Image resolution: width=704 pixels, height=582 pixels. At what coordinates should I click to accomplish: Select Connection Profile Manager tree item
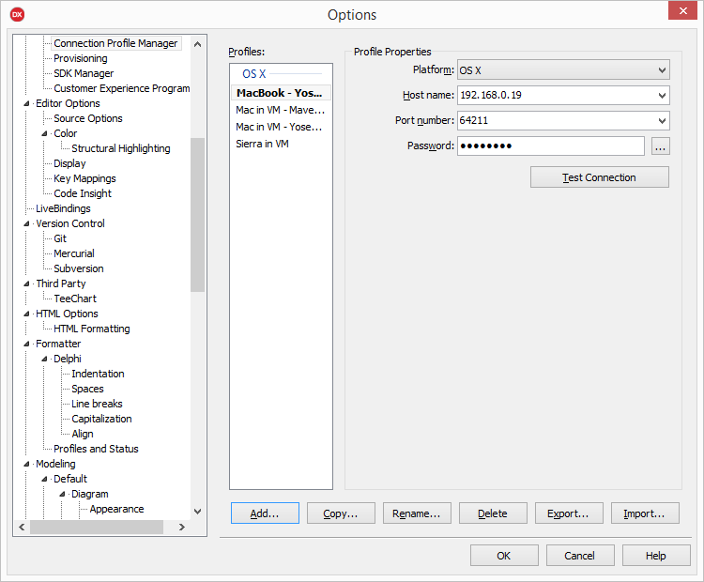click(115, 43)
